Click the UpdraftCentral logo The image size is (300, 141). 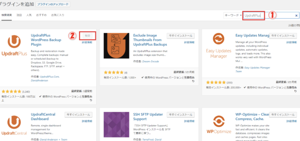click(x=14, y=125)
